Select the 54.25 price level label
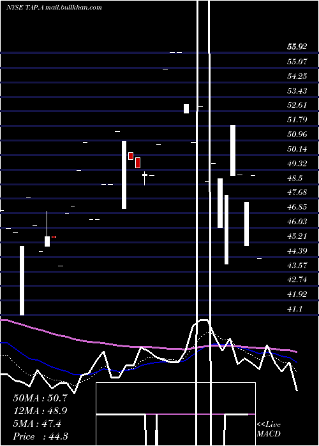 click(x=297, y=76)
